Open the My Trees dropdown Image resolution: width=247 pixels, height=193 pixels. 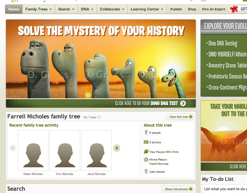(92, 117)
